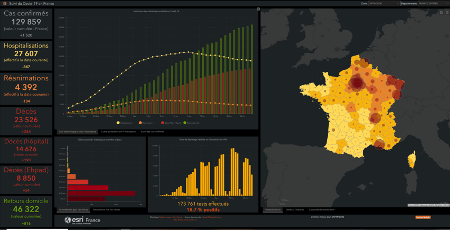450x230 pixels.
Task: Click Corsica island on the map
Action: [411, 159]
